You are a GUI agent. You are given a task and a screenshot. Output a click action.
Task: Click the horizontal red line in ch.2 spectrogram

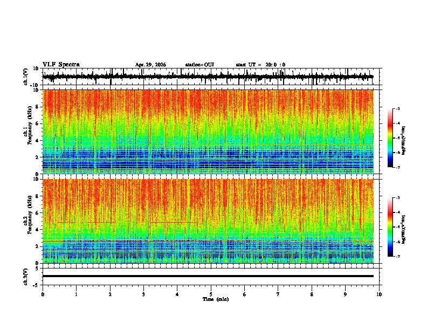(x=174, y=223)
